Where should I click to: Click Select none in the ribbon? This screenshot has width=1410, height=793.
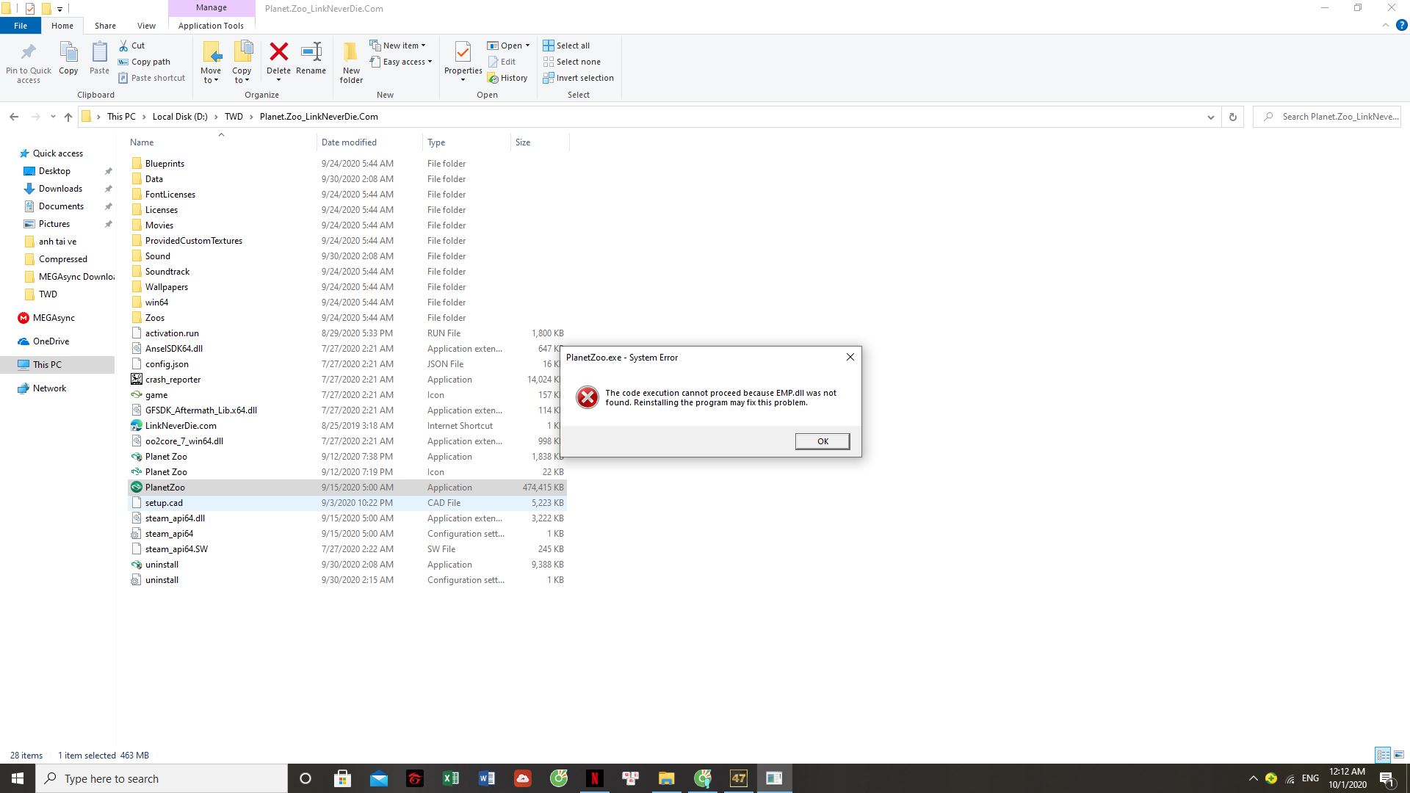click(x=571, y=62)
